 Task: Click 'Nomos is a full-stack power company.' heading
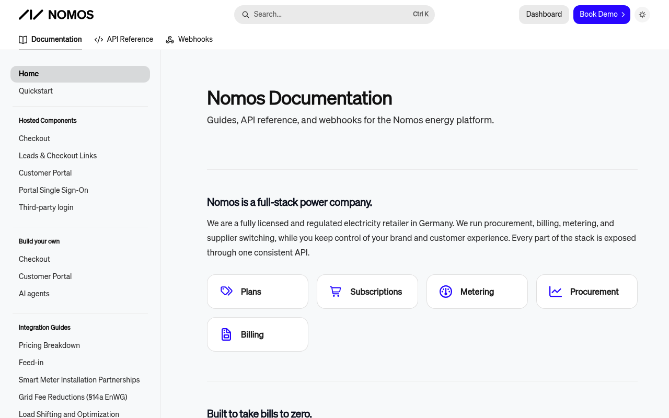coord(290,202)
